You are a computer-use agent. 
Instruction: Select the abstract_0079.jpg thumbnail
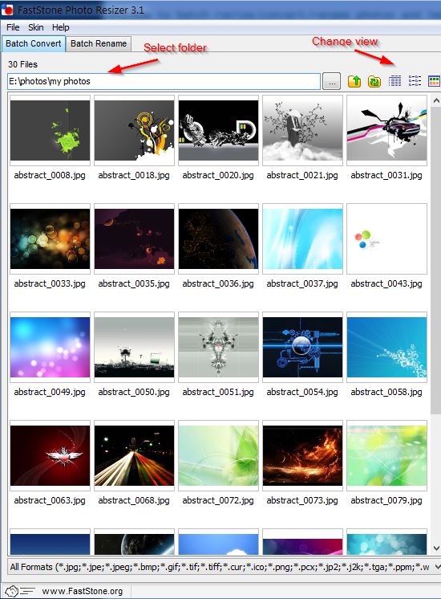click(386, 455)
